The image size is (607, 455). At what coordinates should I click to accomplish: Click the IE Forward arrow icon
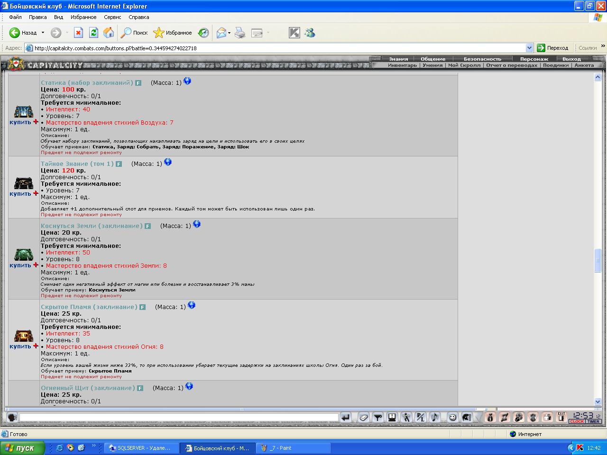tap(56, 33)
